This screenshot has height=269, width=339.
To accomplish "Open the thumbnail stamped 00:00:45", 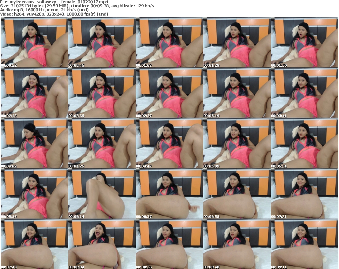I will [102, 42].
